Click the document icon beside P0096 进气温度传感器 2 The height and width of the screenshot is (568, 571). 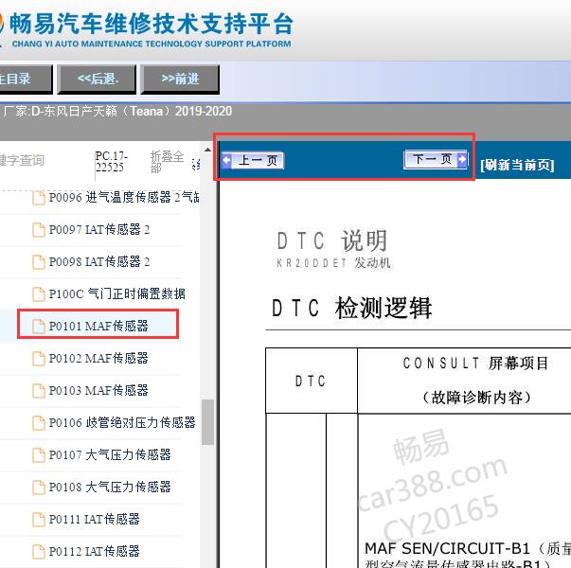tap(39, 198)
